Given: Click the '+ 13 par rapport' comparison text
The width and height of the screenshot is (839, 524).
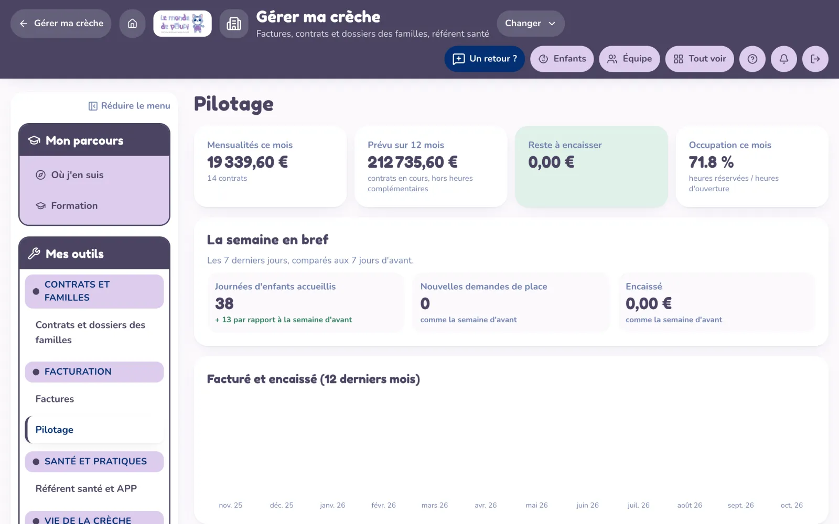Looking at the screenshot, I should 284,320.
